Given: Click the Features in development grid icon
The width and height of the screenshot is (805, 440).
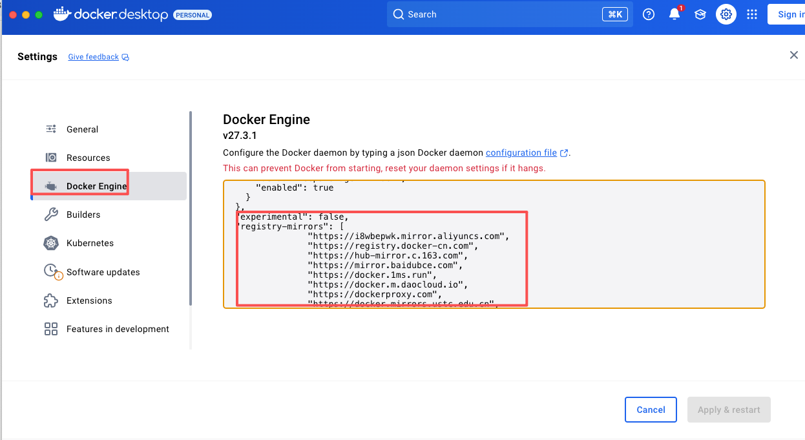Looking at the screenshot, I should tap(51, 329).
